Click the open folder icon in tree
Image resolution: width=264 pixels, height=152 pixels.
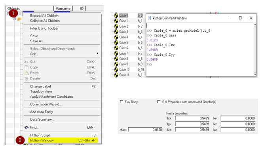[19, 19]
